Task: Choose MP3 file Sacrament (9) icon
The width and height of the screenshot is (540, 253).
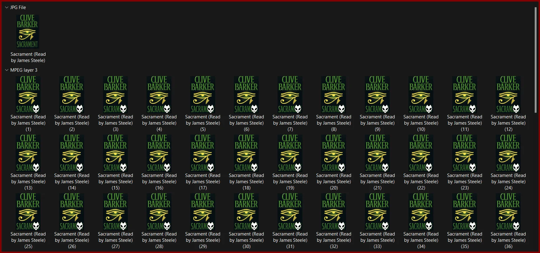Action: pyautogui.click(x=377, y=94)
